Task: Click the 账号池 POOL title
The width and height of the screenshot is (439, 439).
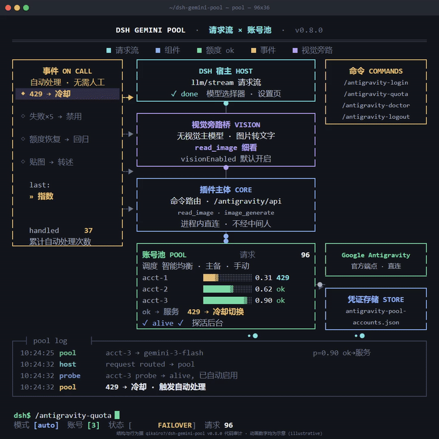Action: (x=164, y=255)
